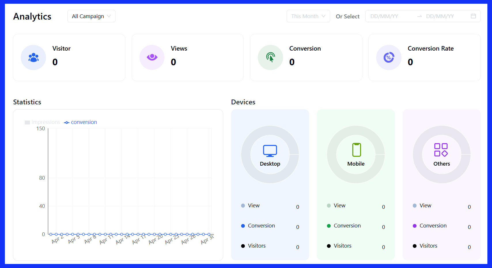
Task: Click the Or Select label
Action: pos(348,16)
